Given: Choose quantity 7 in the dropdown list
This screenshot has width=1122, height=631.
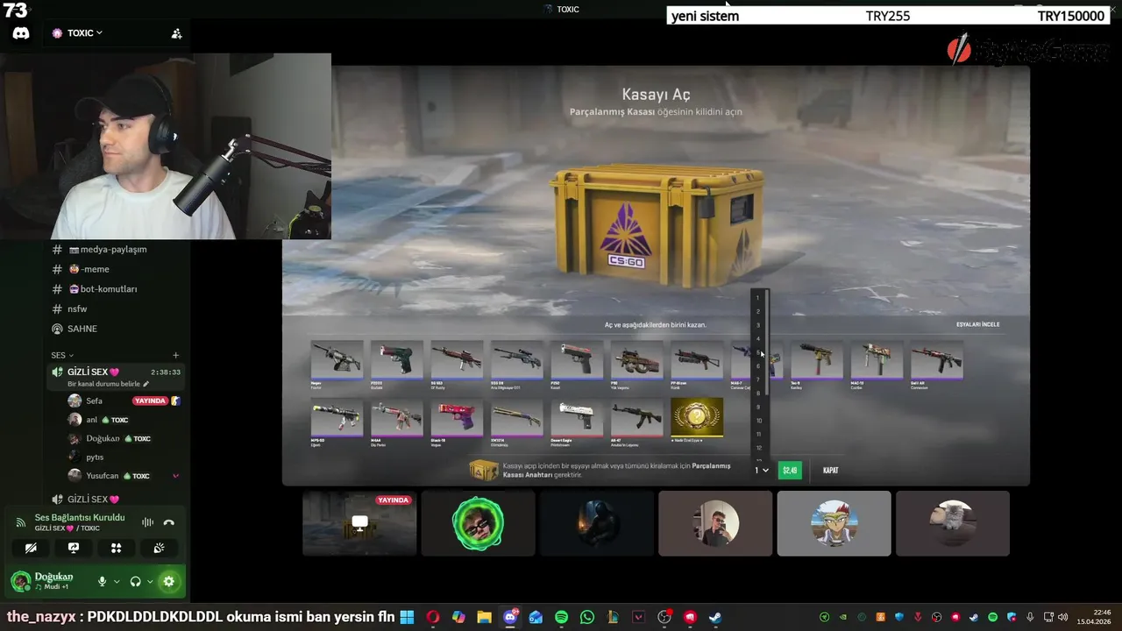Looking at the screenshot, I should tap(759, 379).
